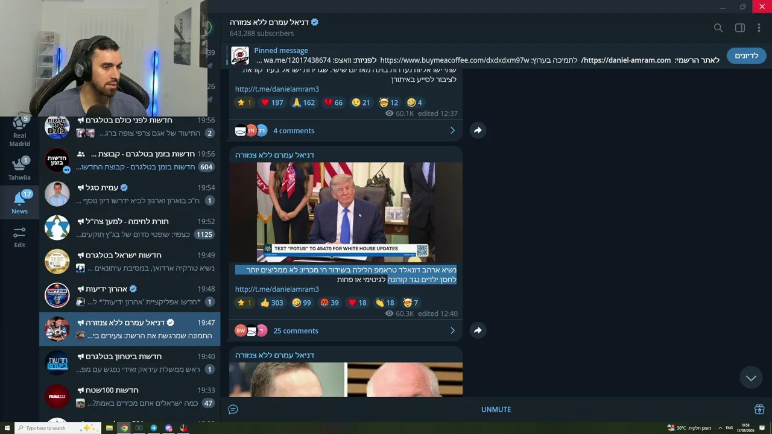Add the broken heart 66 reaction

(x=334, y=102)
